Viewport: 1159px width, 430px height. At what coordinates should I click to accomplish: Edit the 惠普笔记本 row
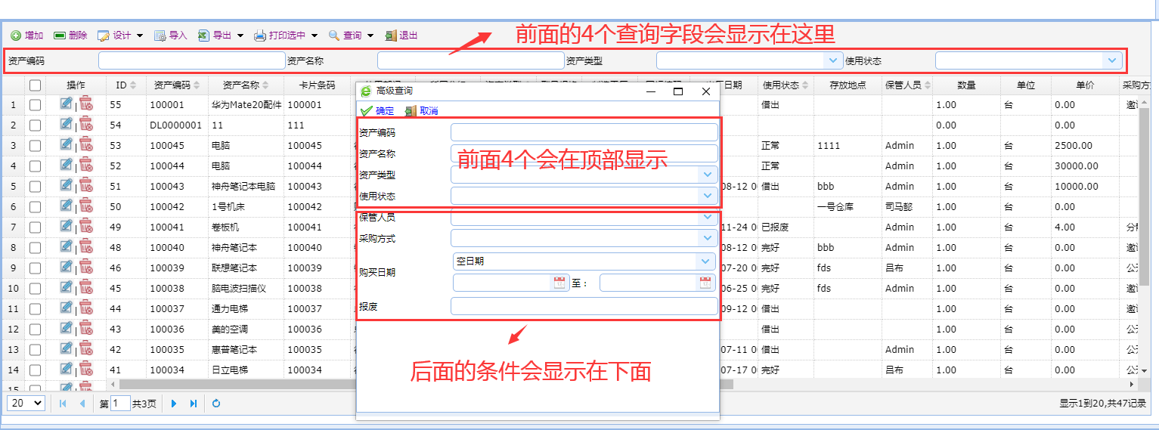pos(67,348)
